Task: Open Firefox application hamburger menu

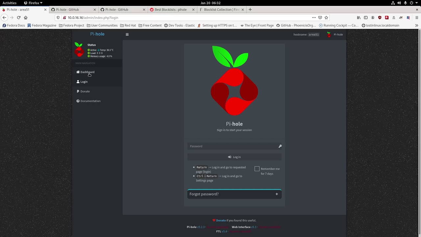Action: [417, 17]
